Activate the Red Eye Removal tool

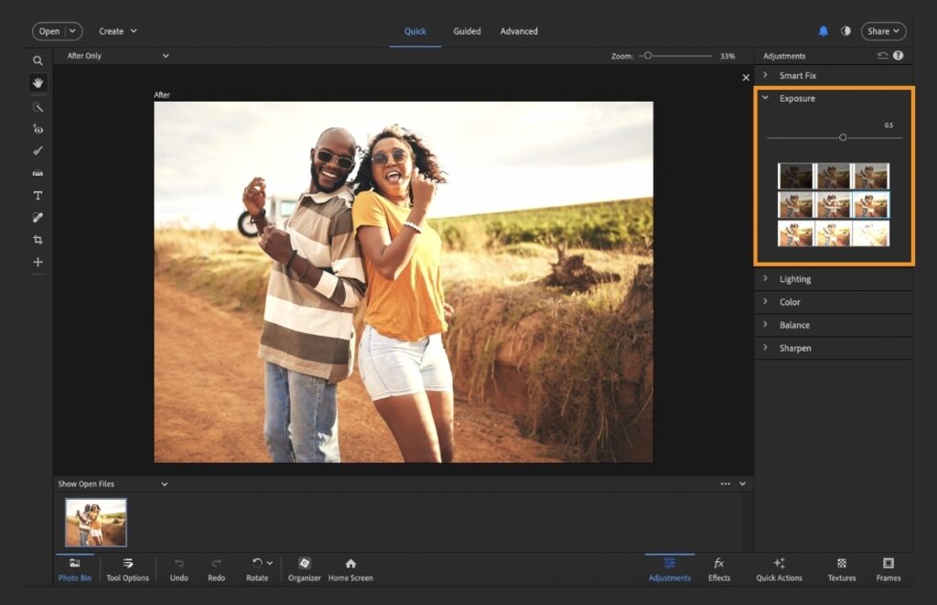coord(38,129)
